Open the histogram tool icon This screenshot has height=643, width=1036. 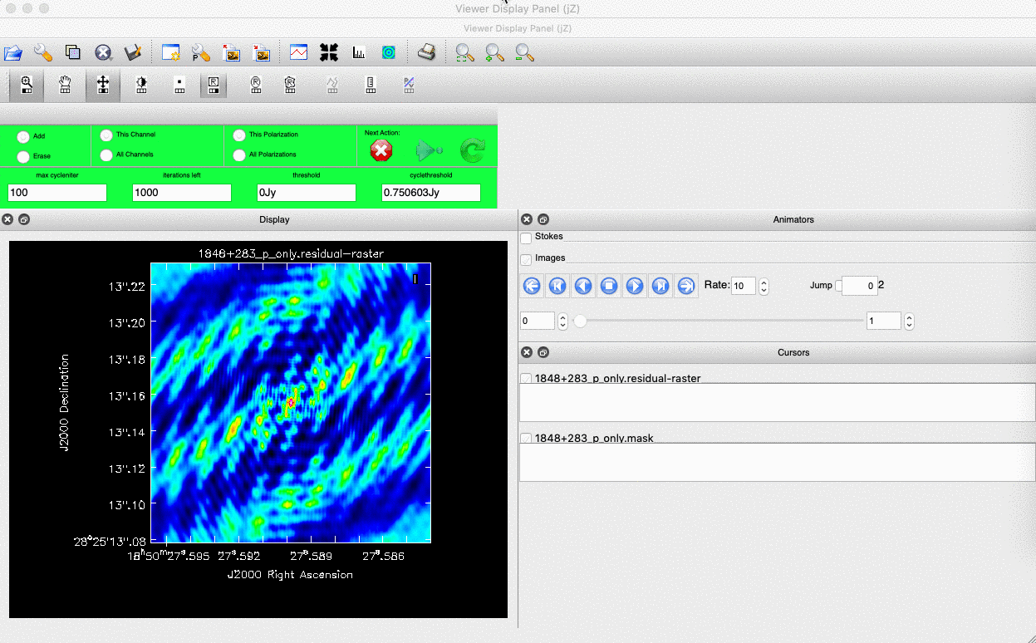(x=359, y=53)
